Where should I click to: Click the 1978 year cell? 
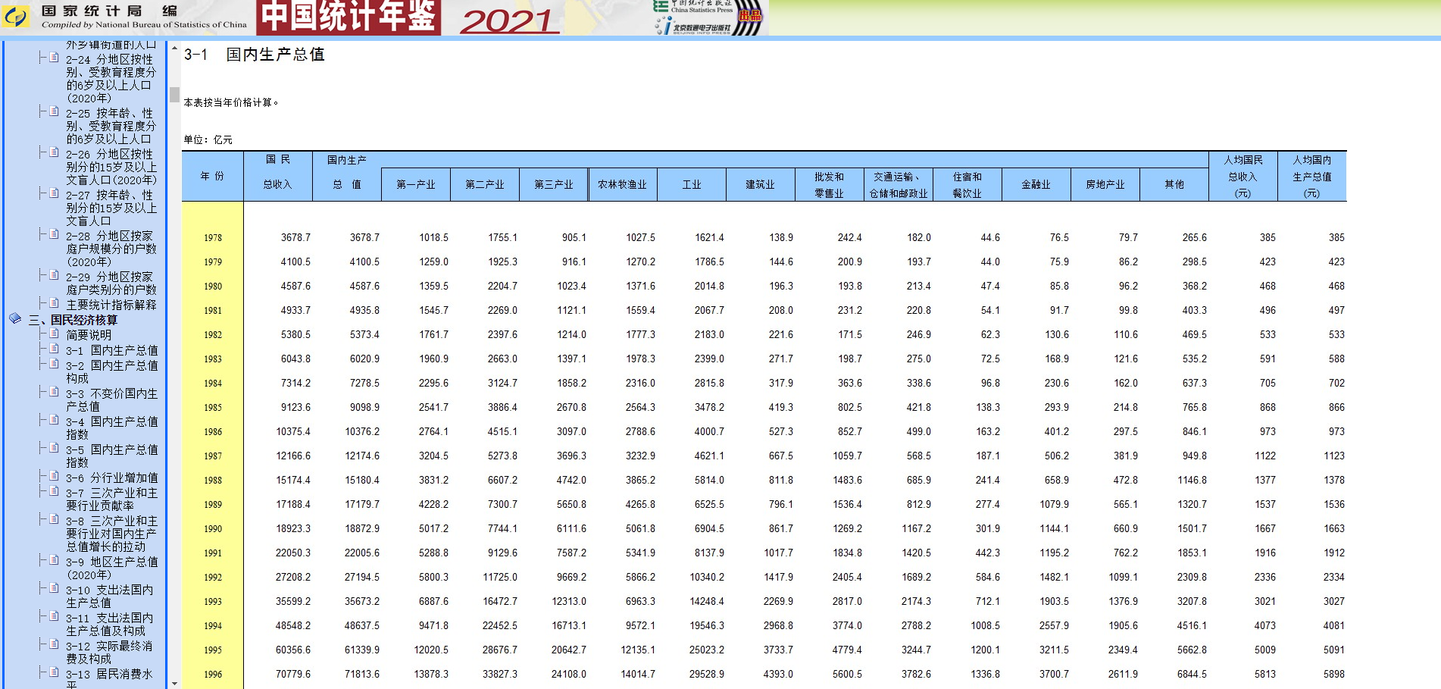213,238
